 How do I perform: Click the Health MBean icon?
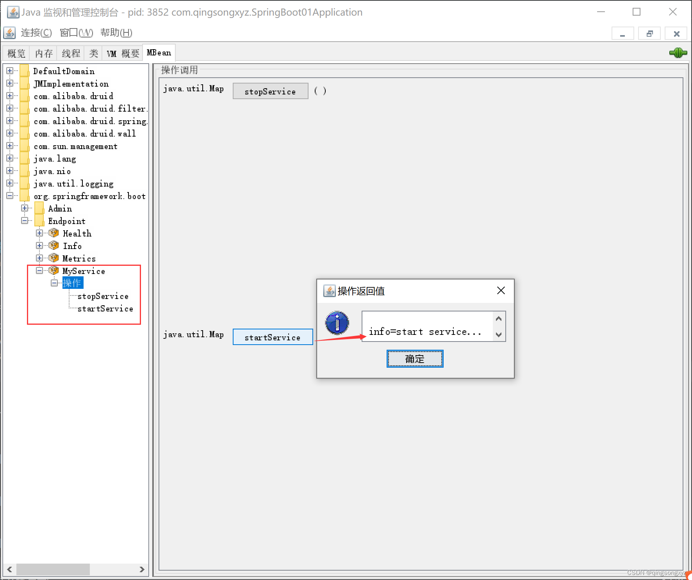pyautogui.click(x=54, y=233)
